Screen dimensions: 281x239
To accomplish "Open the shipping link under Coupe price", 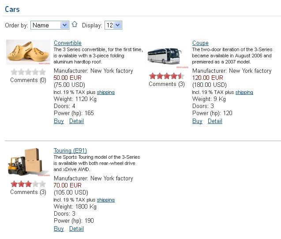I will (x=244, y=92).
